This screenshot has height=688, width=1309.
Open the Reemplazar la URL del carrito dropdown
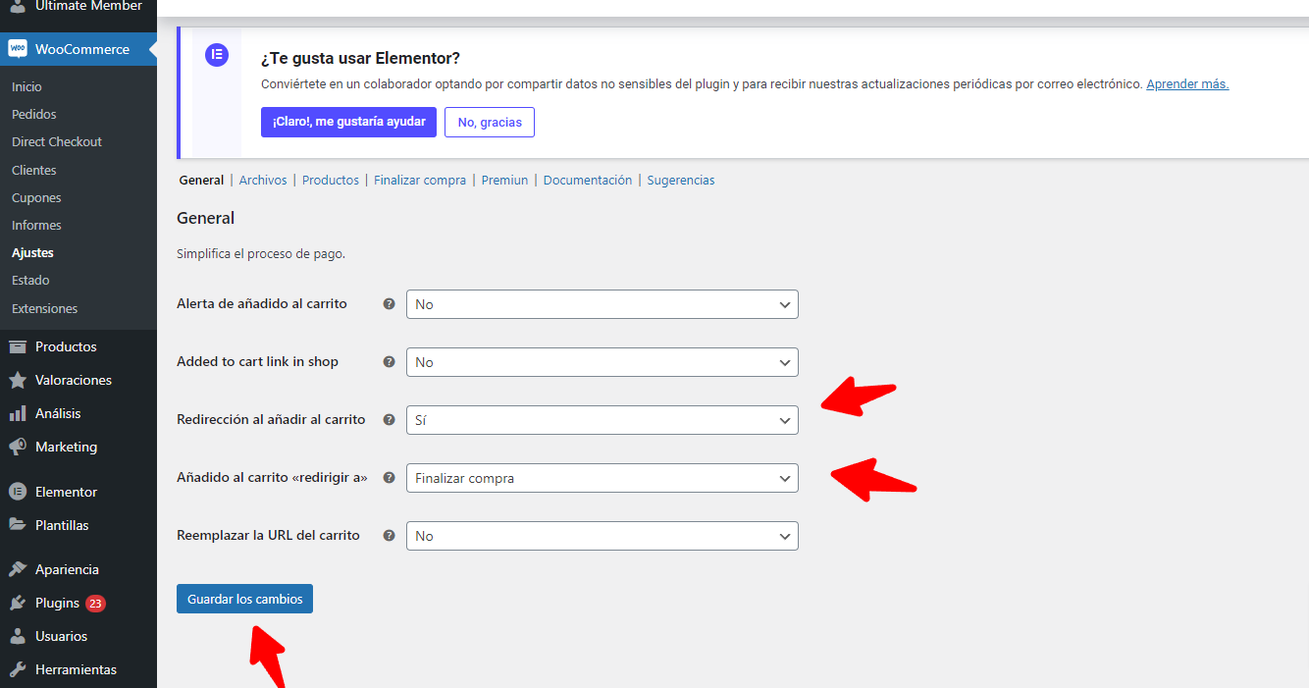(x=602, y=536)
